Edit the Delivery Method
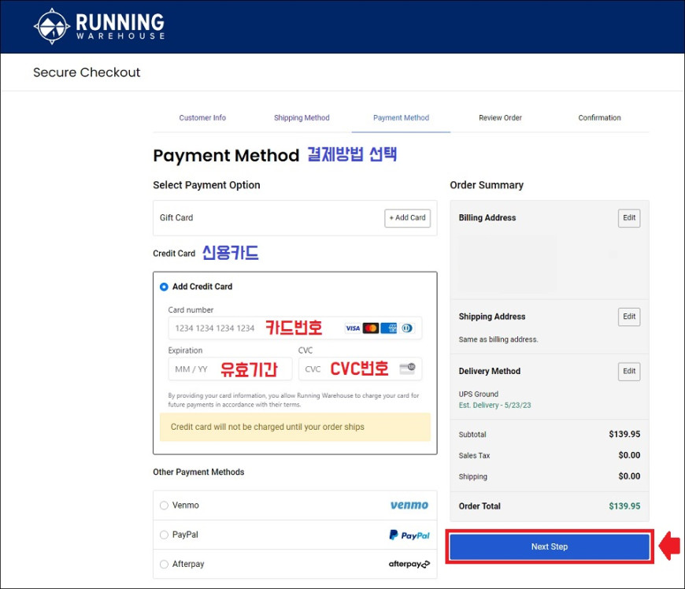Image resolution: width=685 pixels, height=589 pixels. [629, 372]
